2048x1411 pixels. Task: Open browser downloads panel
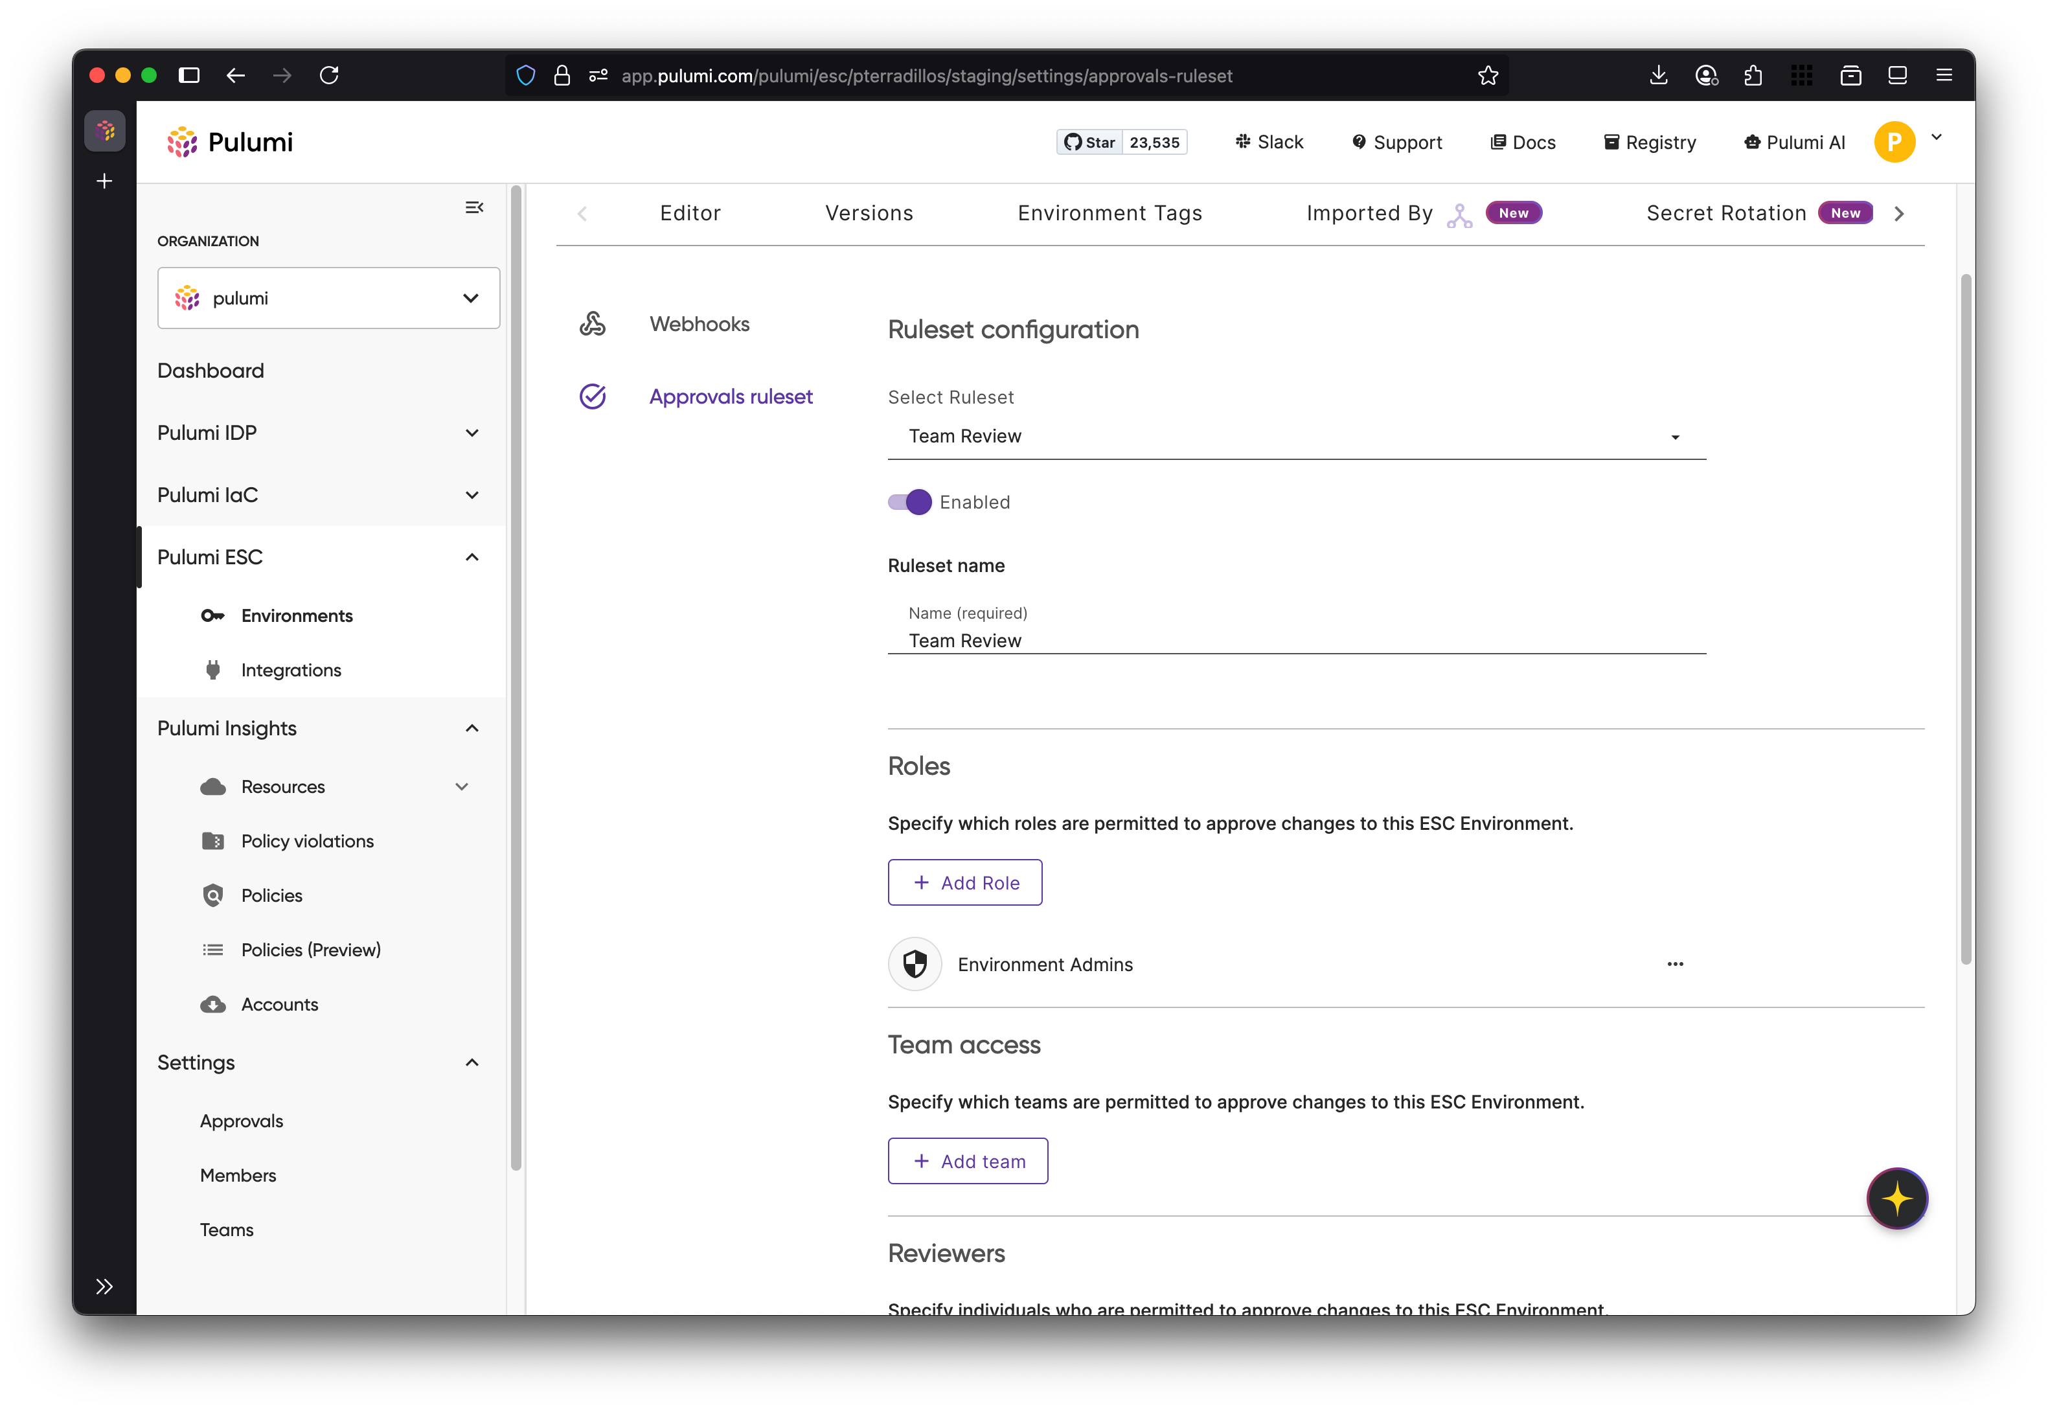1658,76
